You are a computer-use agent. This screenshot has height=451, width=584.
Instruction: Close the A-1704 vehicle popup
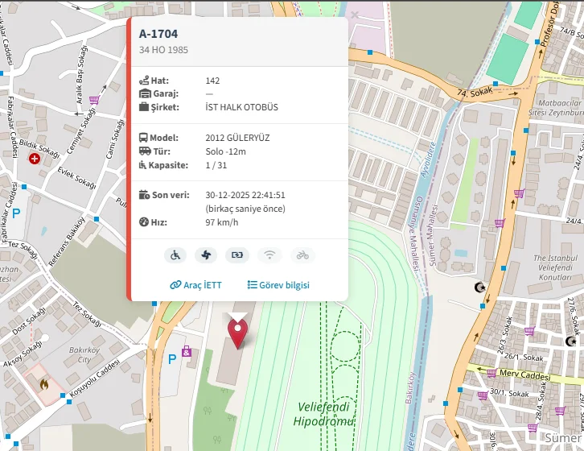pyautogui.click(x=355, y=14)
